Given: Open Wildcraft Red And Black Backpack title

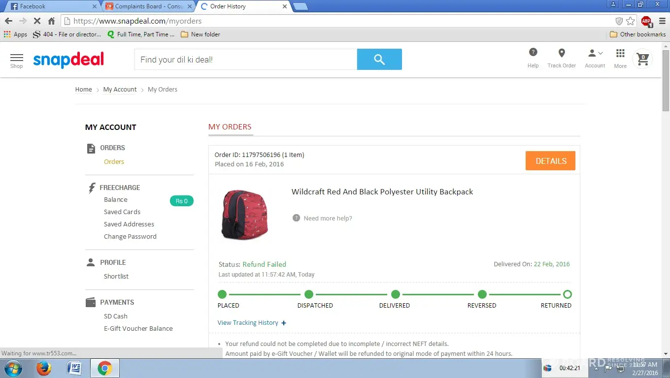Looking at the screenshot, I should (x=382, y=192).
